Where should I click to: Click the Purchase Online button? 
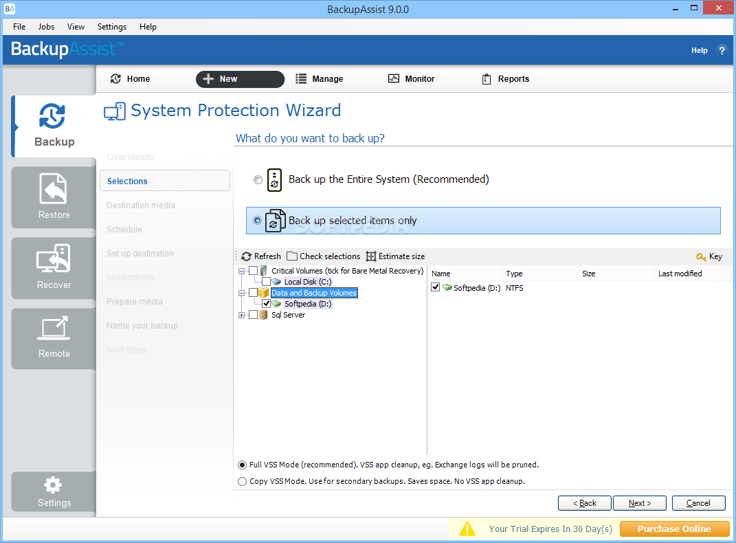coord(675,529)
